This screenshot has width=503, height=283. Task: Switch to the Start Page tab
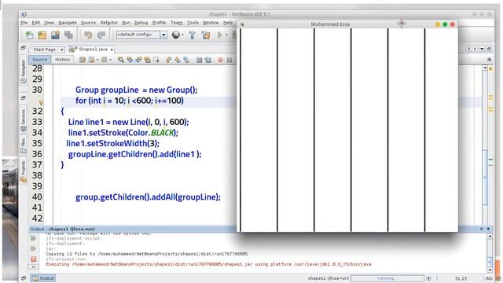44,50
